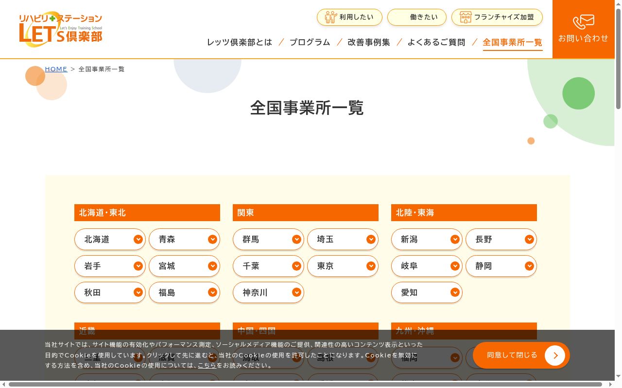Click the horizontal scrollbar thumb
The height and width of the screenshot is (388, 622).
(305, 385)
